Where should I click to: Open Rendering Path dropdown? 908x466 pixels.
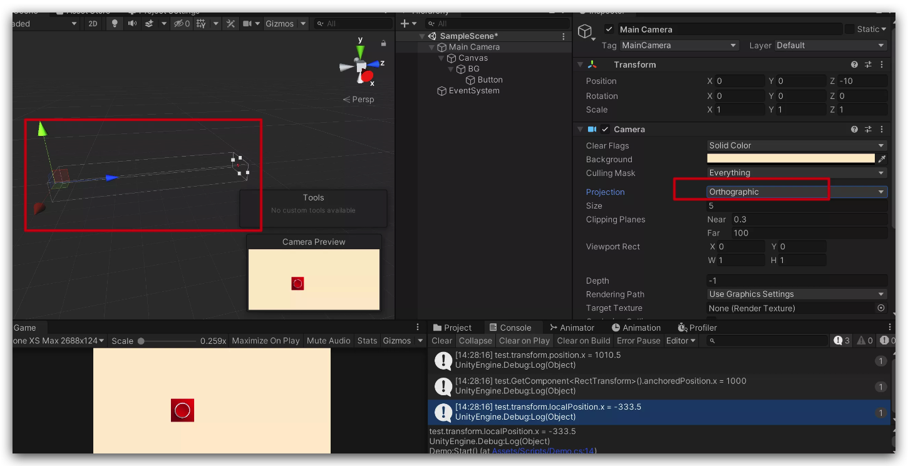point(797,294)
